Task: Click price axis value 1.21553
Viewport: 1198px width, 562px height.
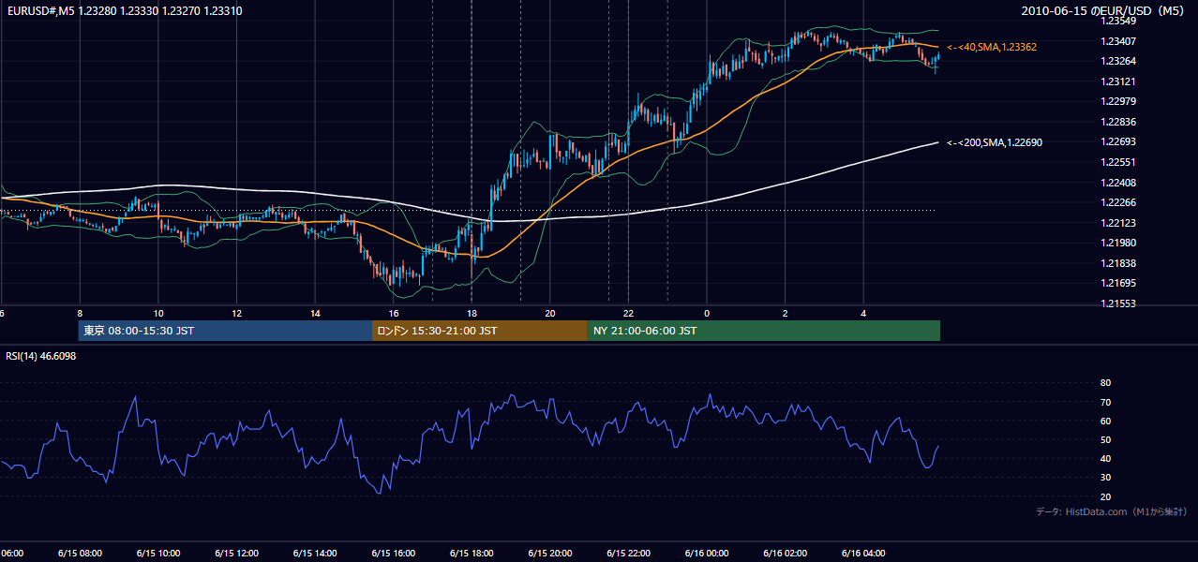Action: click(x=1118, y=303)
